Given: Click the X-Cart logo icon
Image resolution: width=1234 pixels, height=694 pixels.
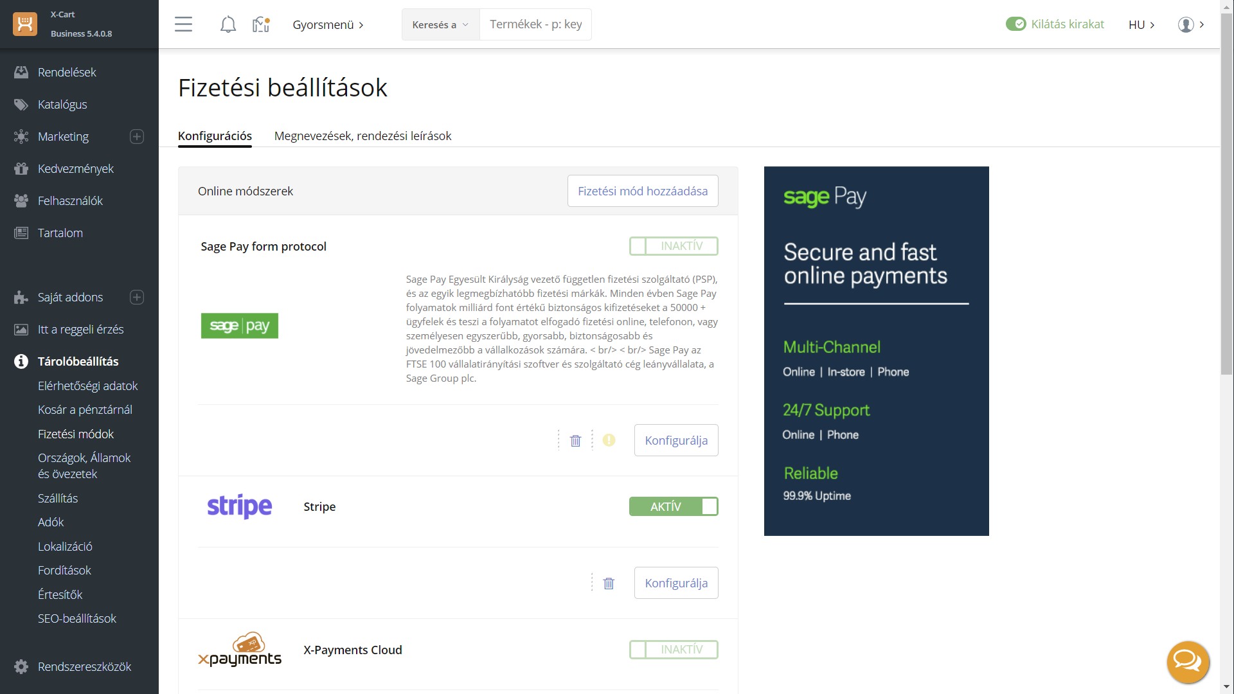Looking at the screenshot, I should [25, 24].
